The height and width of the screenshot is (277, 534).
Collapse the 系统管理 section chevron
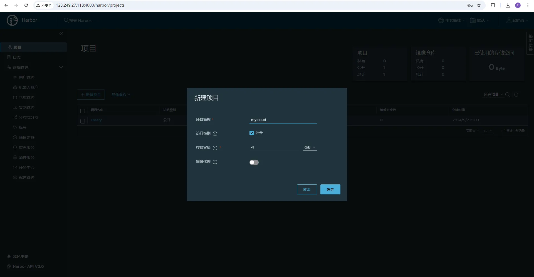[x=61, y=67]
